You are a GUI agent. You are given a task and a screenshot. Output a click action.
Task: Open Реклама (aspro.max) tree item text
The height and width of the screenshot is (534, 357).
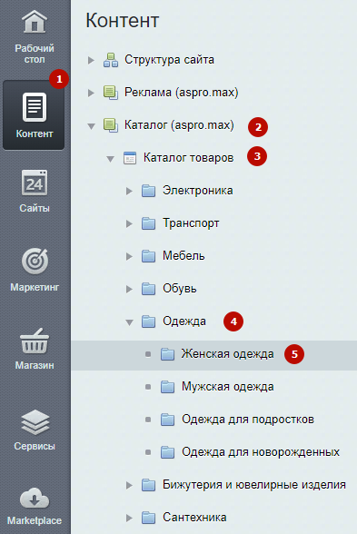(x=182, y=93)
